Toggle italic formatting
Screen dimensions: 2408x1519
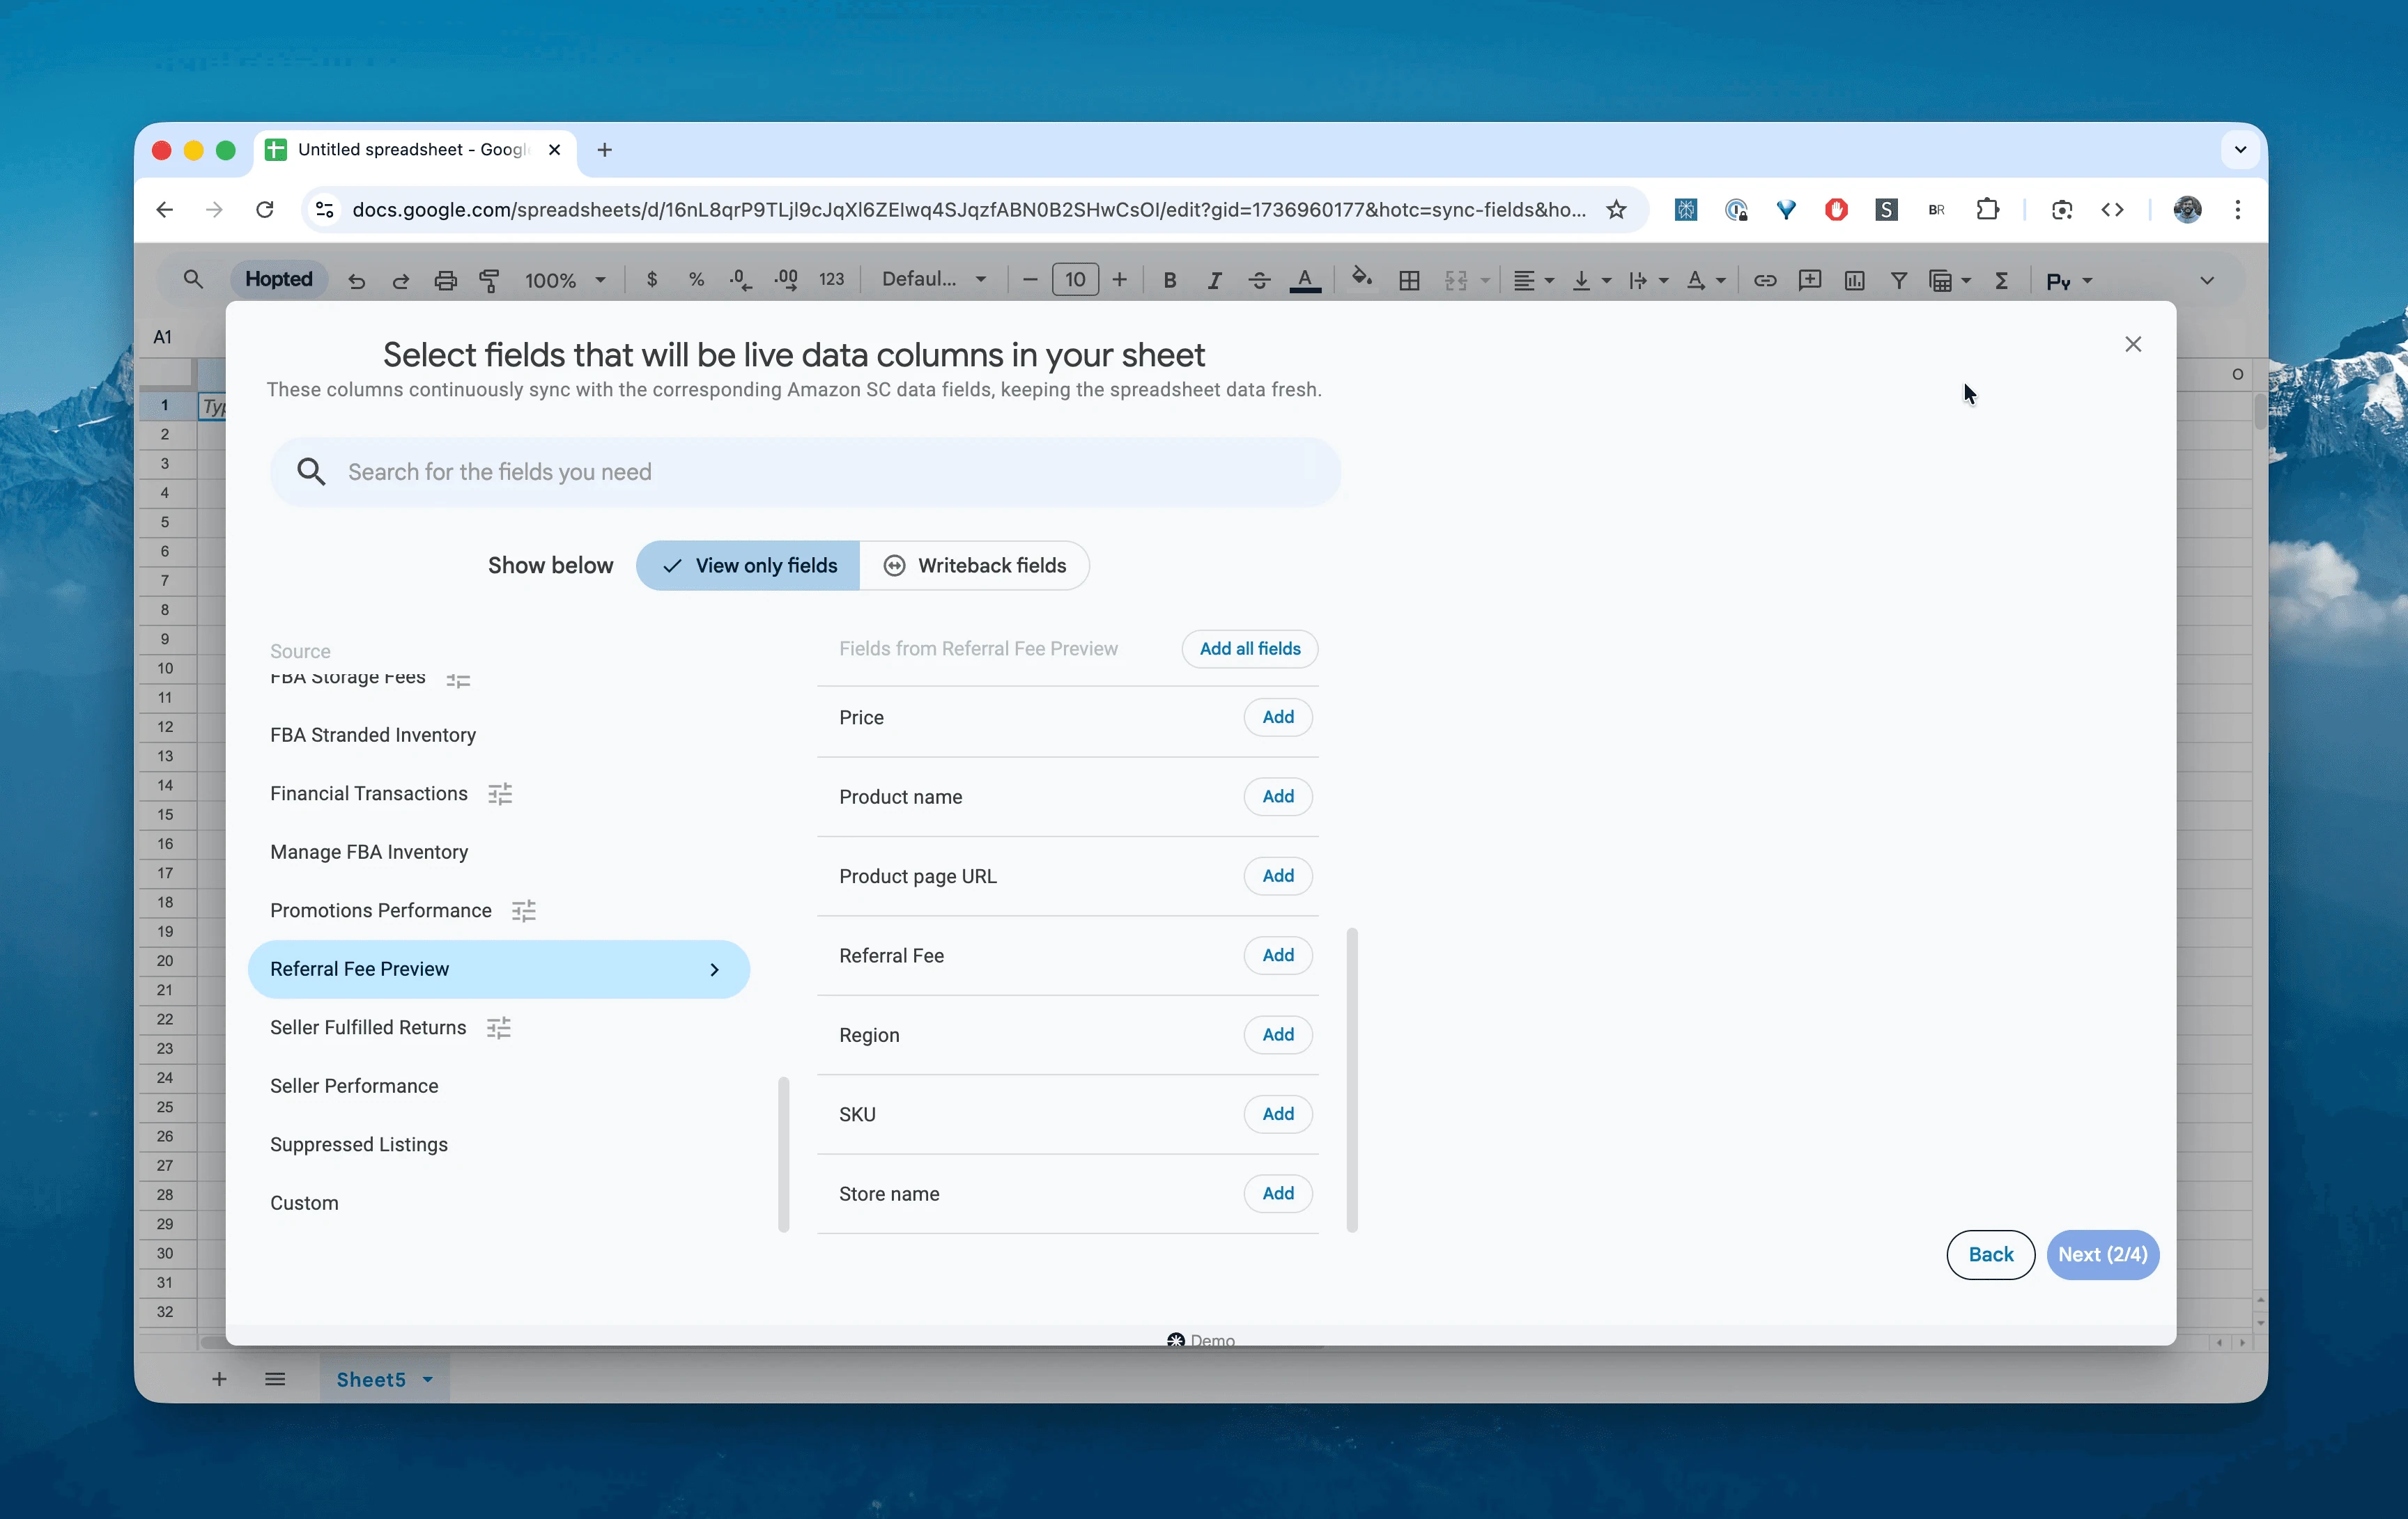click(x=1214, y=281)
